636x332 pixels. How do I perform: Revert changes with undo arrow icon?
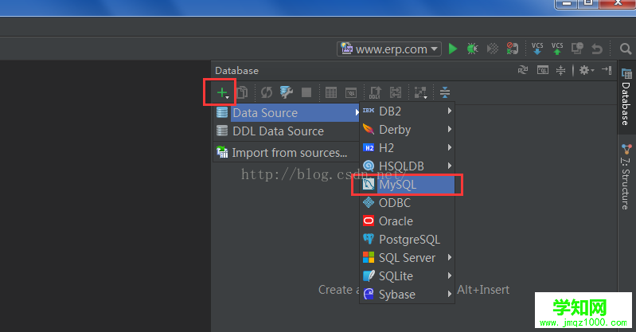pos(597,49)
